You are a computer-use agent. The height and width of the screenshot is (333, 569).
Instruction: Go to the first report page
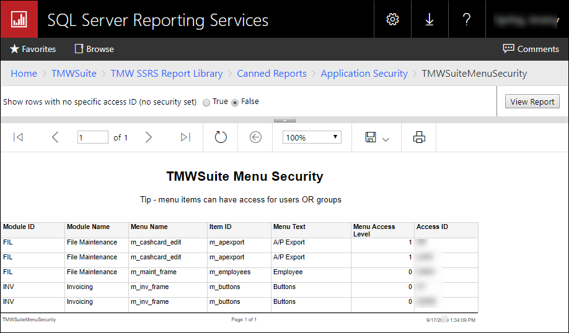[x=18, y=137]
